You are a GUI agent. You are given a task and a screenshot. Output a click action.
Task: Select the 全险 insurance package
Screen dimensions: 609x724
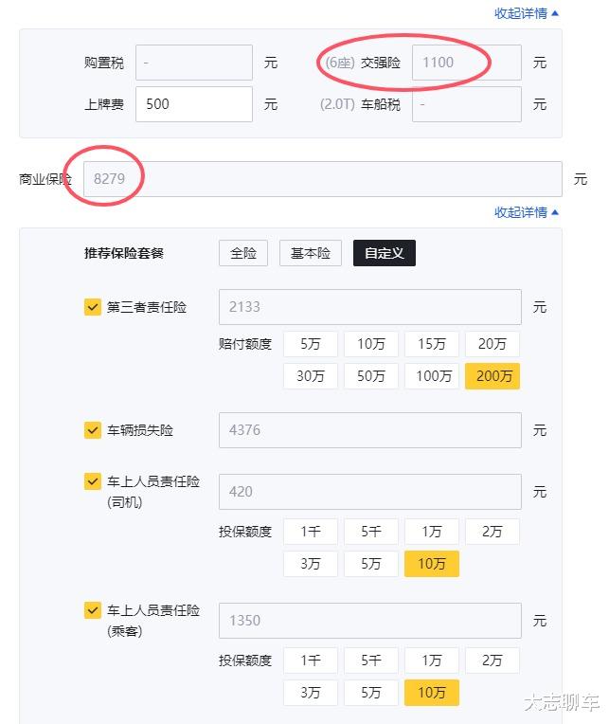243,253
